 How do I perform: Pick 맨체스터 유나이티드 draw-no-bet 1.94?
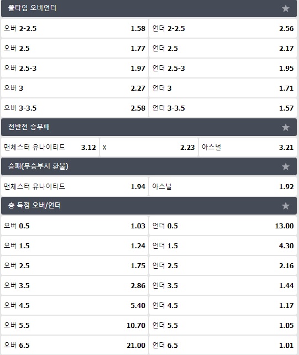pos(75,186)
